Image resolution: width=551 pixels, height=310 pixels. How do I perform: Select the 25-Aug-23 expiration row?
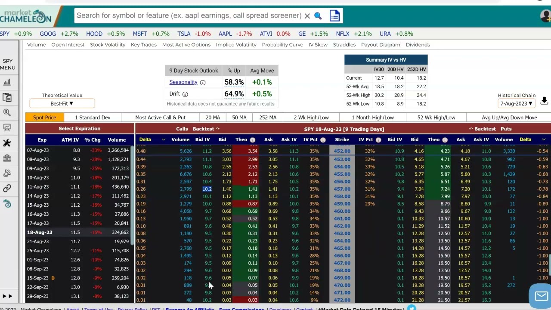click(77, 251)
